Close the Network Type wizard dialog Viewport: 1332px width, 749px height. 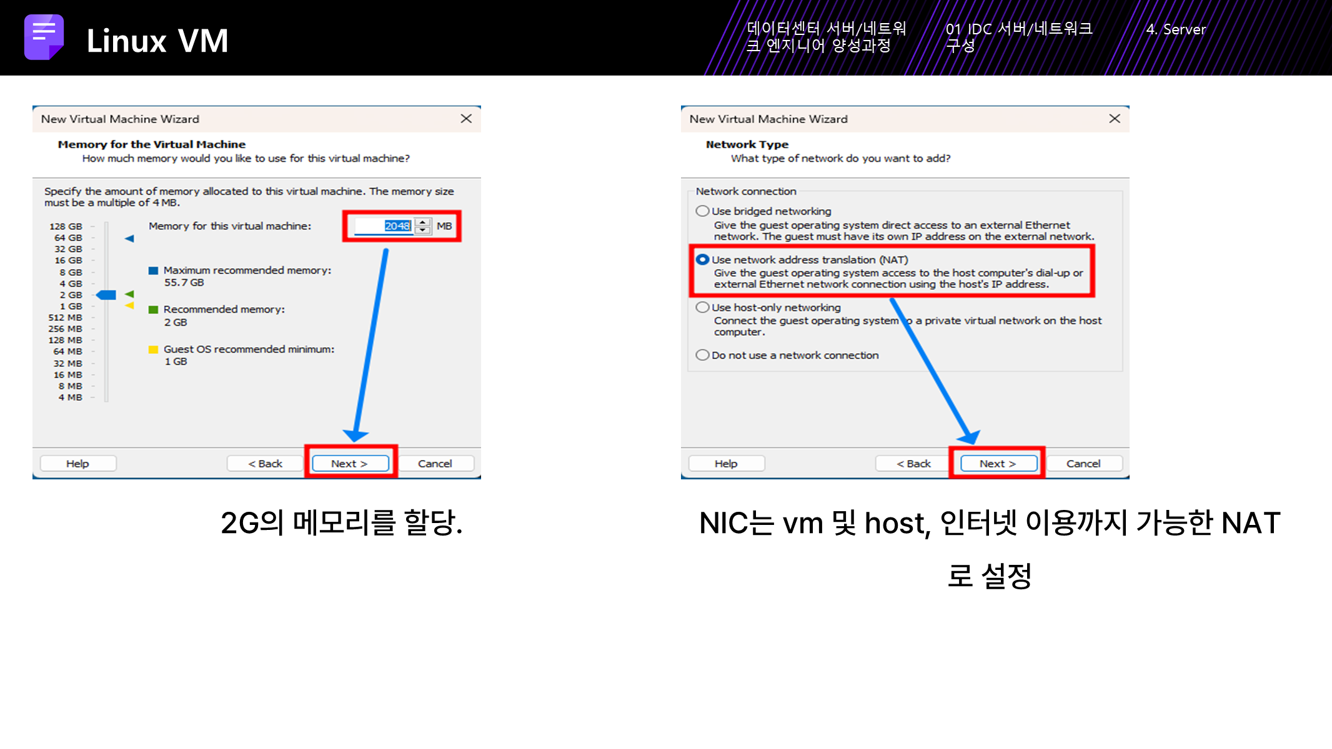pos(1115,119)
